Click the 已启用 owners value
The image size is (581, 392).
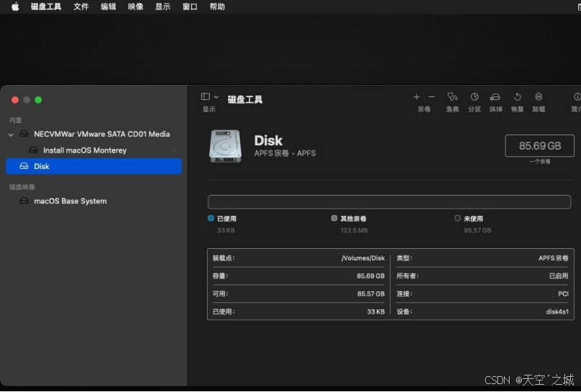[x=559, y=276]
